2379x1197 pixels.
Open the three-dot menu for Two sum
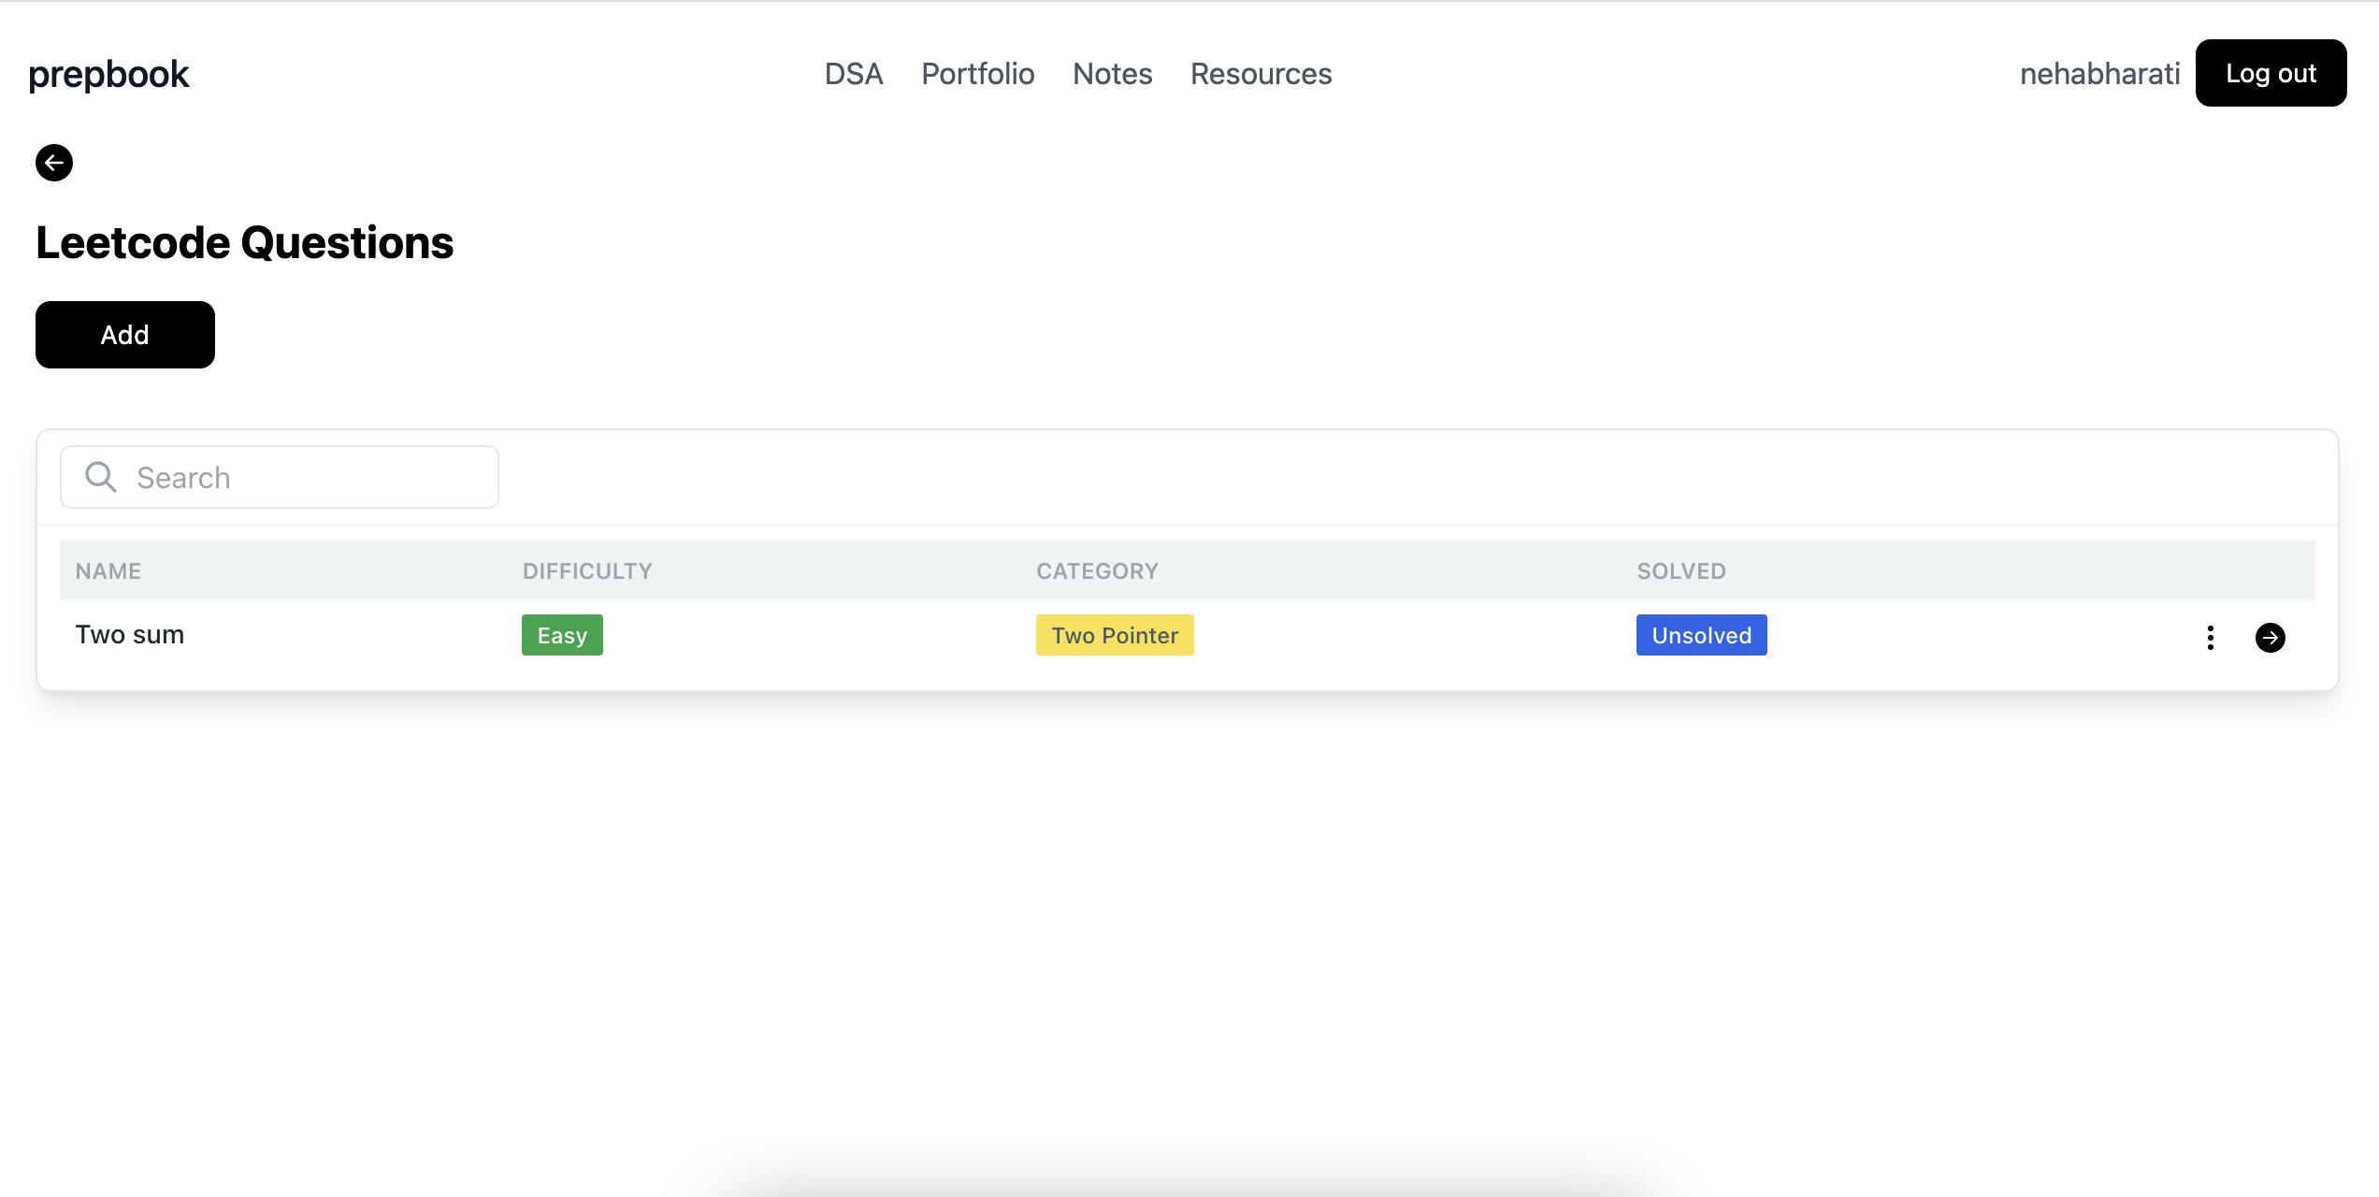pyautogui.click(x=2211, y=638)
